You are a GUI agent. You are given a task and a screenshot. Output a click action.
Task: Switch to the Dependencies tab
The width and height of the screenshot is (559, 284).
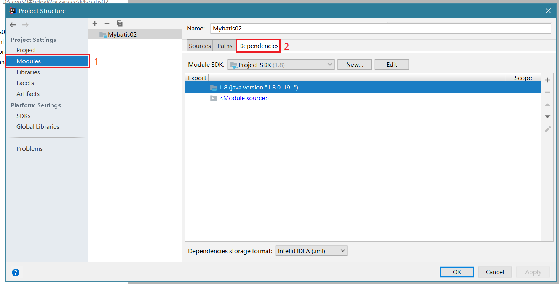tap(259, 46)
